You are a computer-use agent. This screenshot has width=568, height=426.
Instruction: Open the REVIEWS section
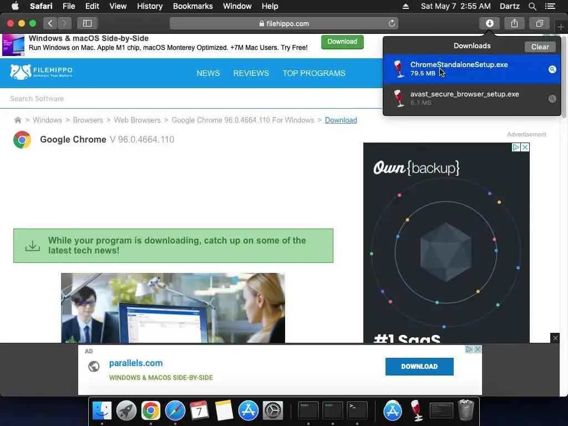tap(251, 73)
